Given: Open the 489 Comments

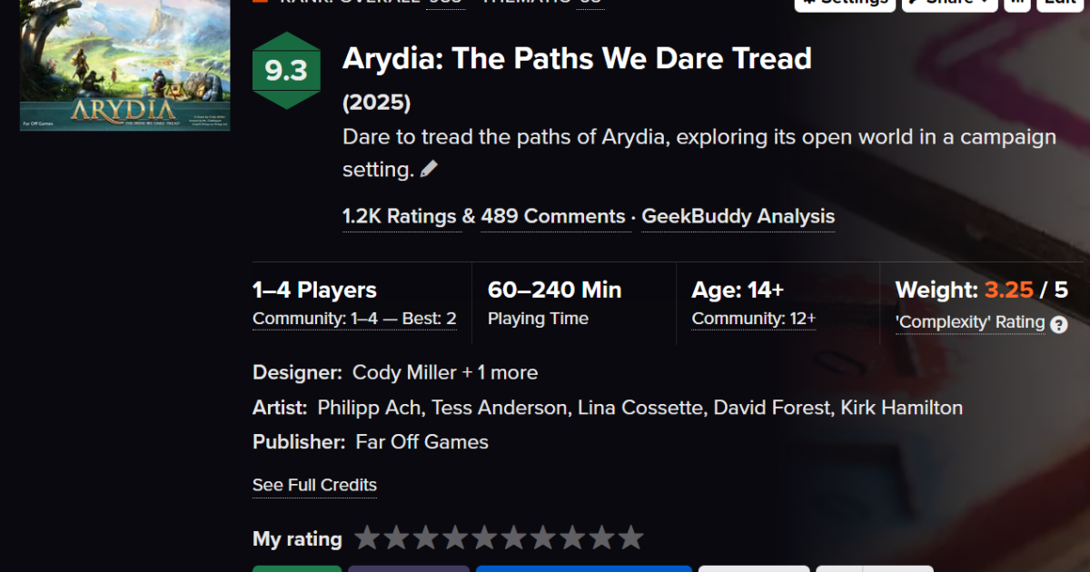Looking at the screenshot, I should (x=555, y=216).
